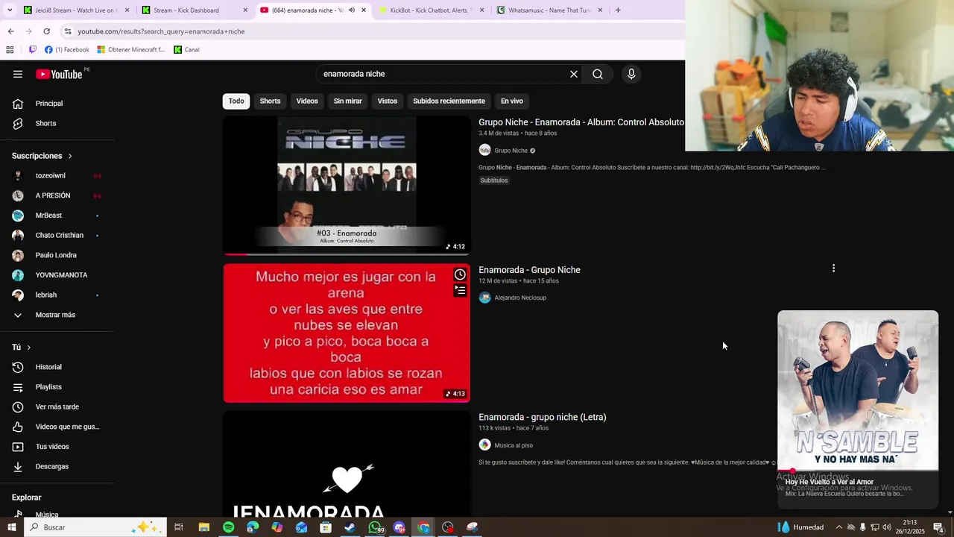Open the N'Samble miniplayer video
This screenshot has height=537, width=954.
click(858, 391)
